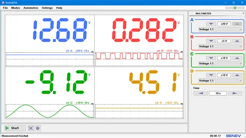Open the Automotive menu
Viewport: 246px width, 138px height.
point(31,8)
